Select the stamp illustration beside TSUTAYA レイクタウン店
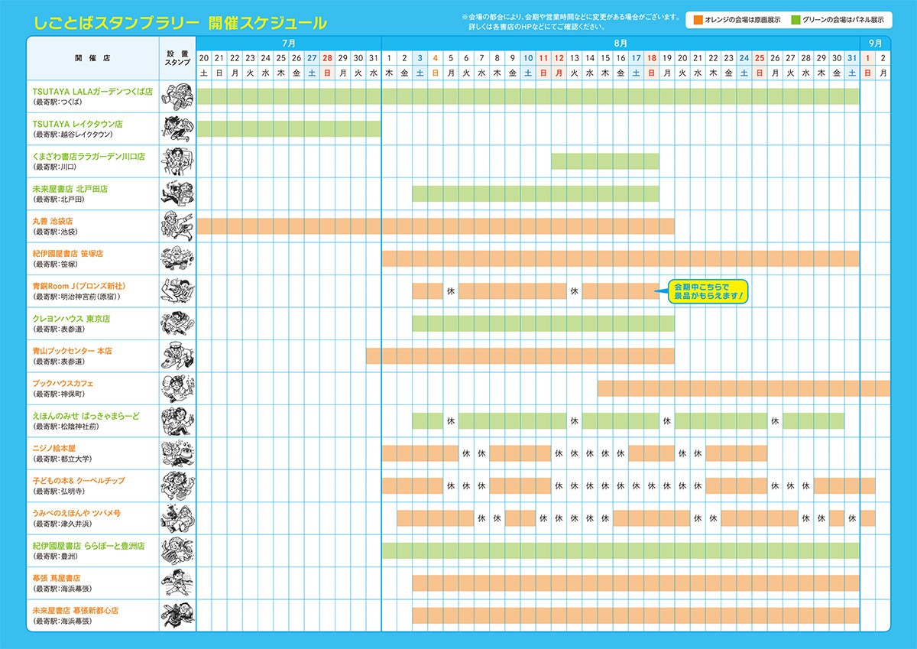 tap(177, 128)
